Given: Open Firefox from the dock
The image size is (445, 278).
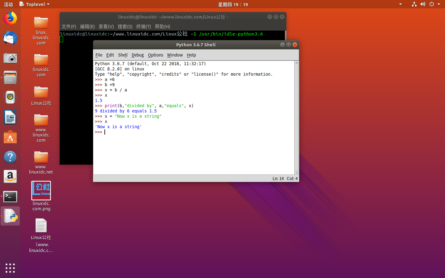Looking at the screenshot, I should (10, 18).
